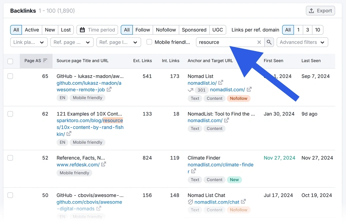Click the Export button
Screen dimensions: 346x223
pos(320,11)
